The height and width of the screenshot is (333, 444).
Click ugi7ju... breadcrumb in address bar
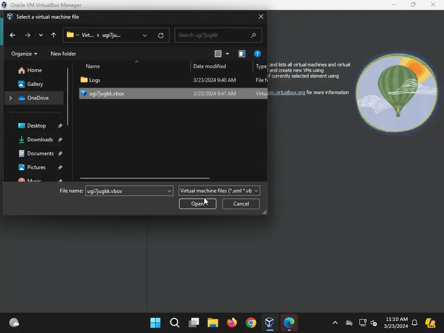pyautogui.click(x=111, y=35)
